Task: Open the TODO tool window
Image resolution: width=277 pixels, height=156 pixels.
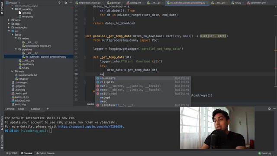Action: click(12, 153)
